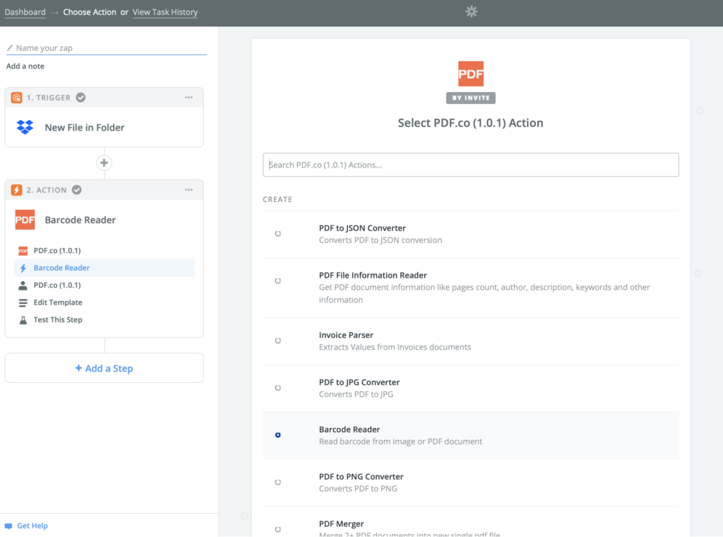
Task: Open the action step three-dot menu
Action: [x=189, y=189]
